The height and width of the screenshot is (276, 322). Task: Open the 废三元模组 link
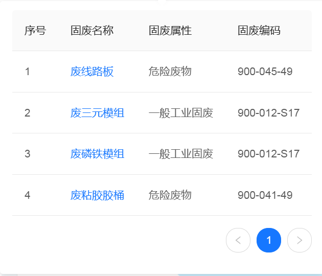(x=97, y=113)
